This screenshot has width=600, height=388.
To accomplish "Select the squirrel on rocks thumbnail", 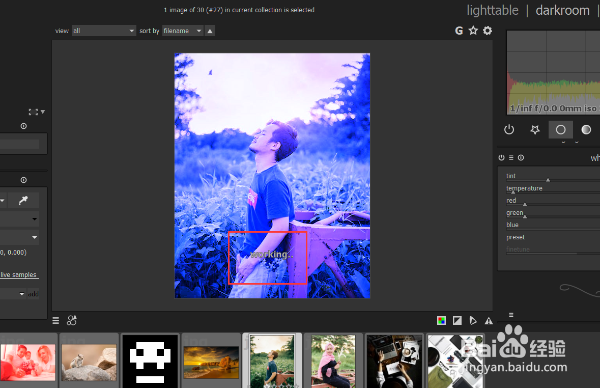I will click(x=89, y=363).
